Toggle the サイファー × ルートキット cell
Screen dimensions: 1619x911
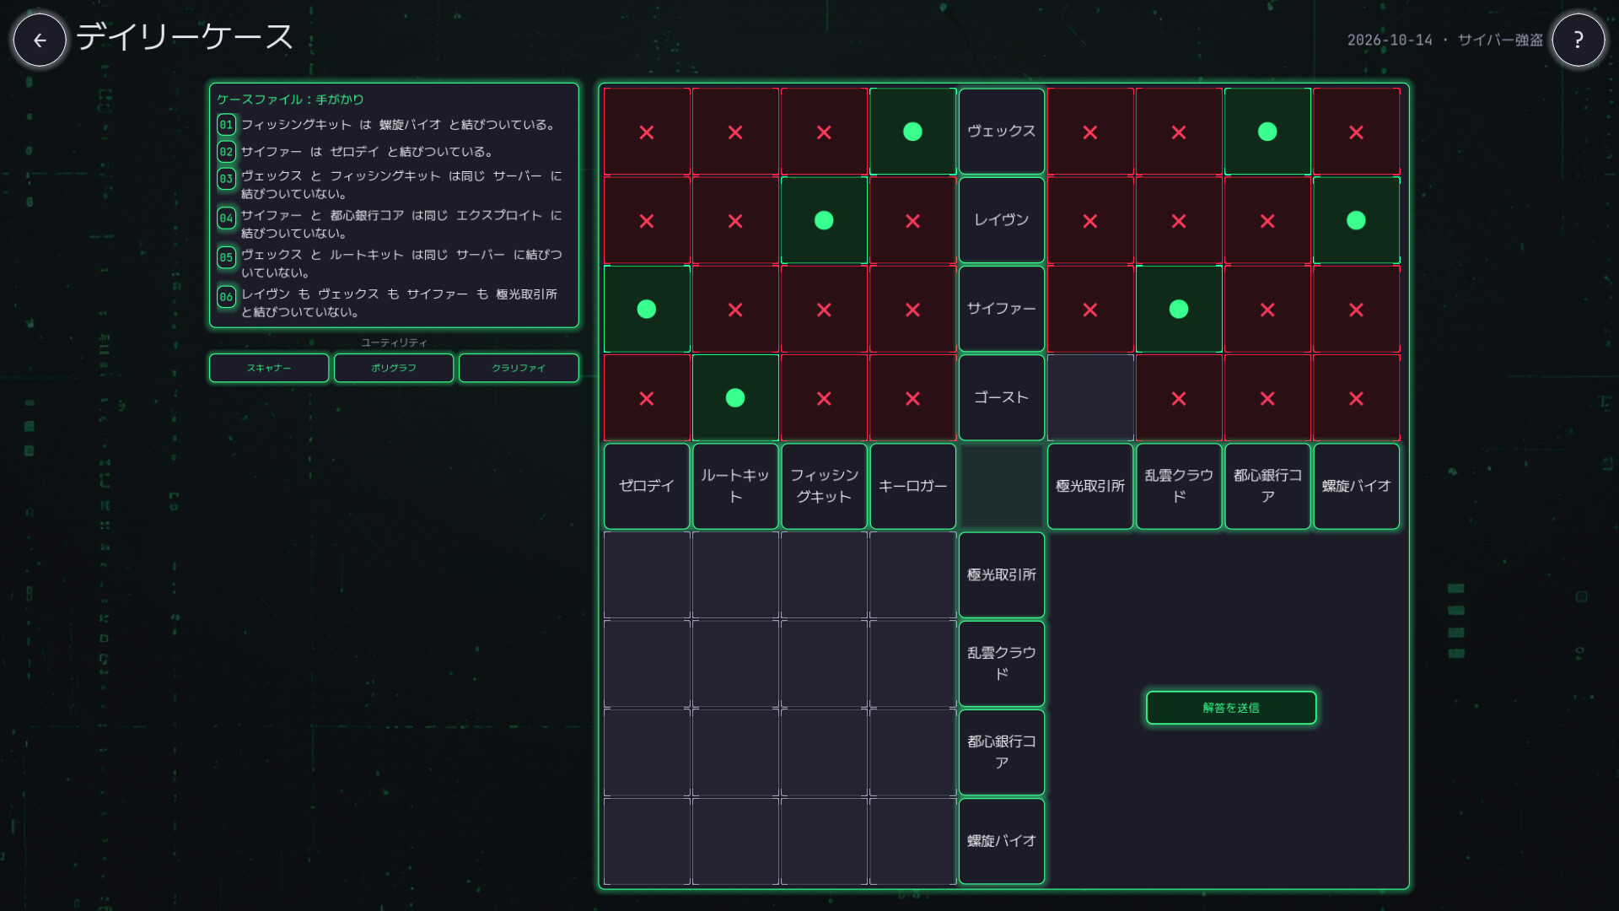pyautogui.click(x=735, y=309)
